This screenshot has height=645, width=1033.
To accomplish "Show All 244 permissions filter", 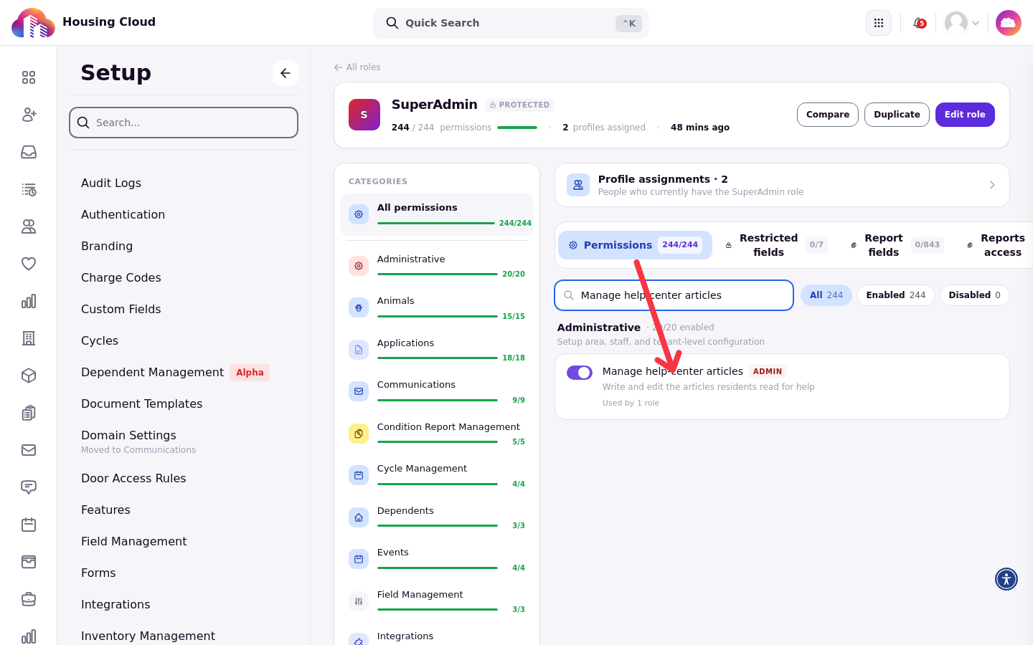I will (826, 295).
